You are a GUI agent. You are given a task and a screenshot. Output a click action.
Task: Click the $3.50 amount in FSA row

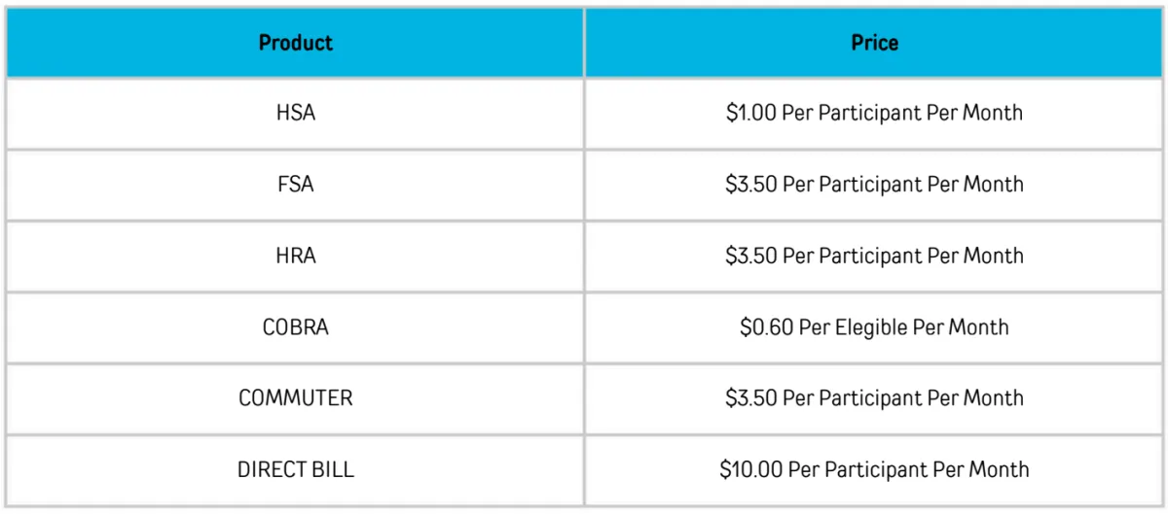point(751,184)
